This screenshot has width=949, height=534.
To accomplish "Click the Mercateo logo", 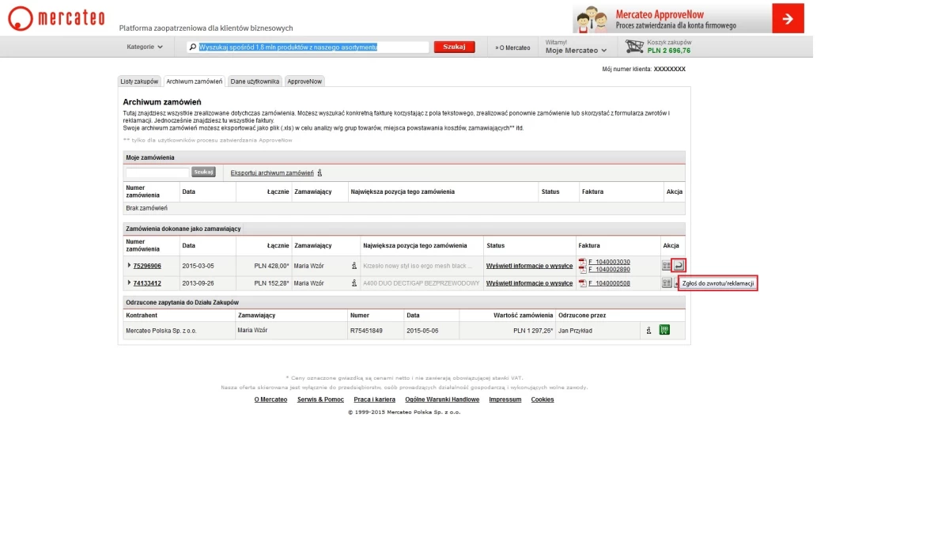I will pyautogui.click(x=55, y=18).
